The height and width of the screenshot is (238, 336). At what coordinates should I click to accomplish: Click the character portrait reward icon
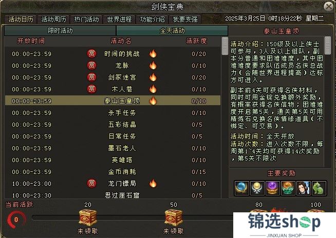coord(304,188)
